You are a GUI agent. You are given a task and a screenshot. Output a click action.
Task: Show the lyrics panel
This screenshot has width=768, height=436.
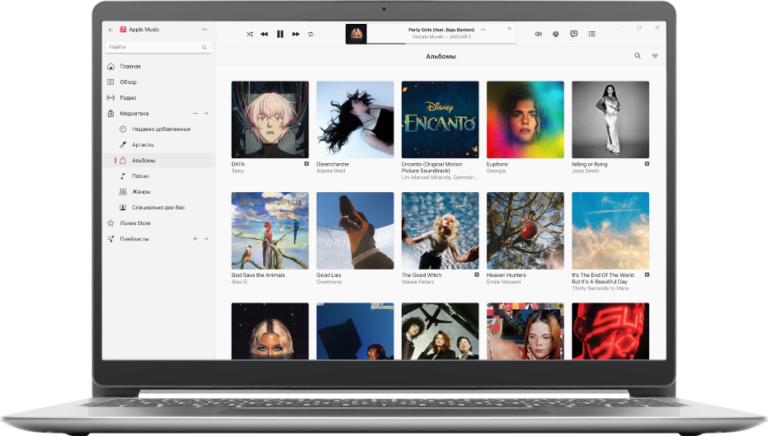pos(574,34)
